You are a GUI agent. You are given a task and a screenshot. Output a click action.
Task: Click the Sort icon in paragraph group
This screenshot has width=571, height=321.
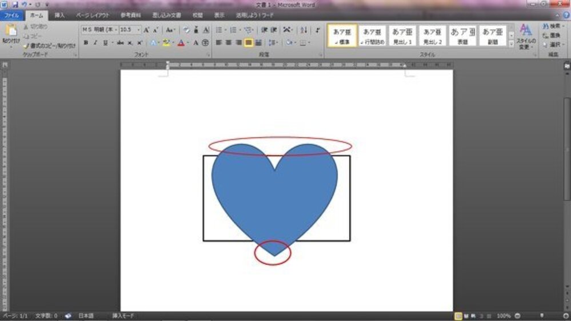(x=304, y=30)
